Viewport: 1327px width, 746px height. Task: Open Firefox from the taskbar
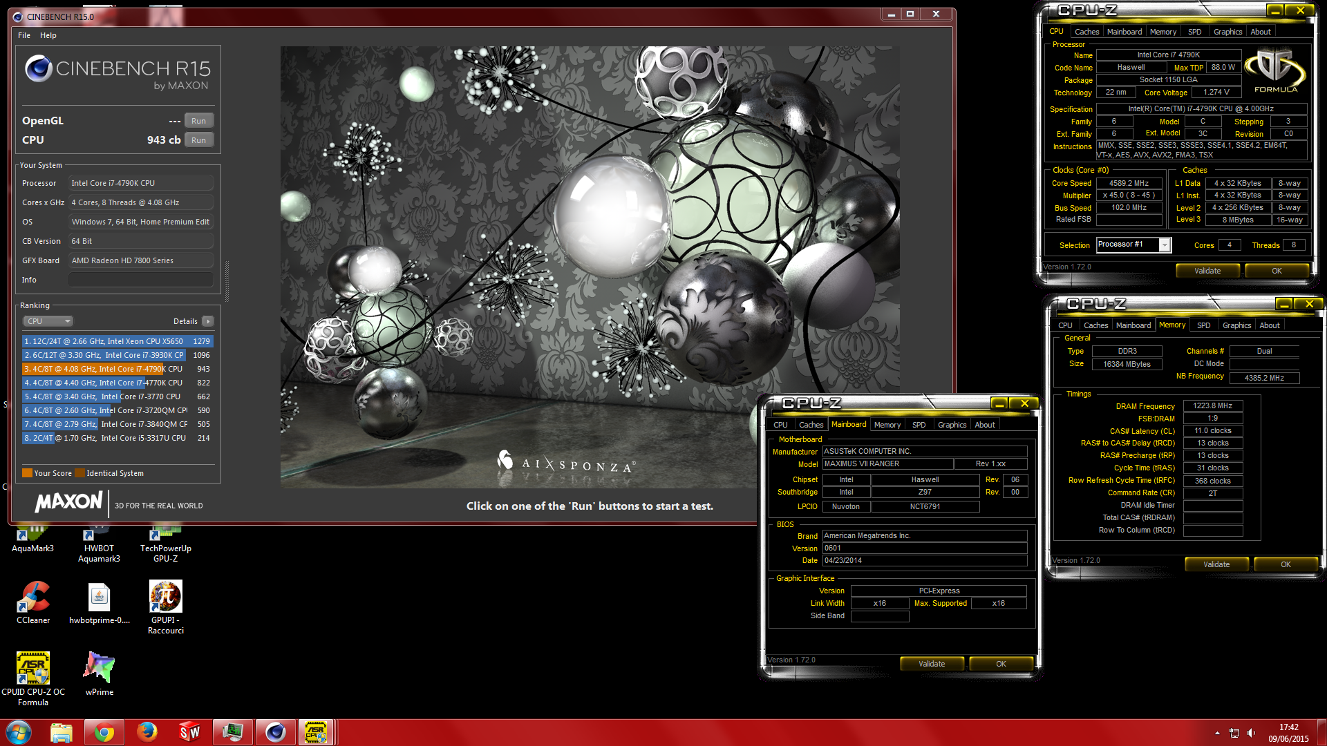[147, 732]
